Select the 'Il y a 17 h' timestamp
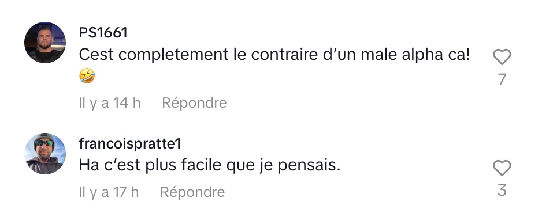This screenshot has width=542, height=213. coord(109,192)
